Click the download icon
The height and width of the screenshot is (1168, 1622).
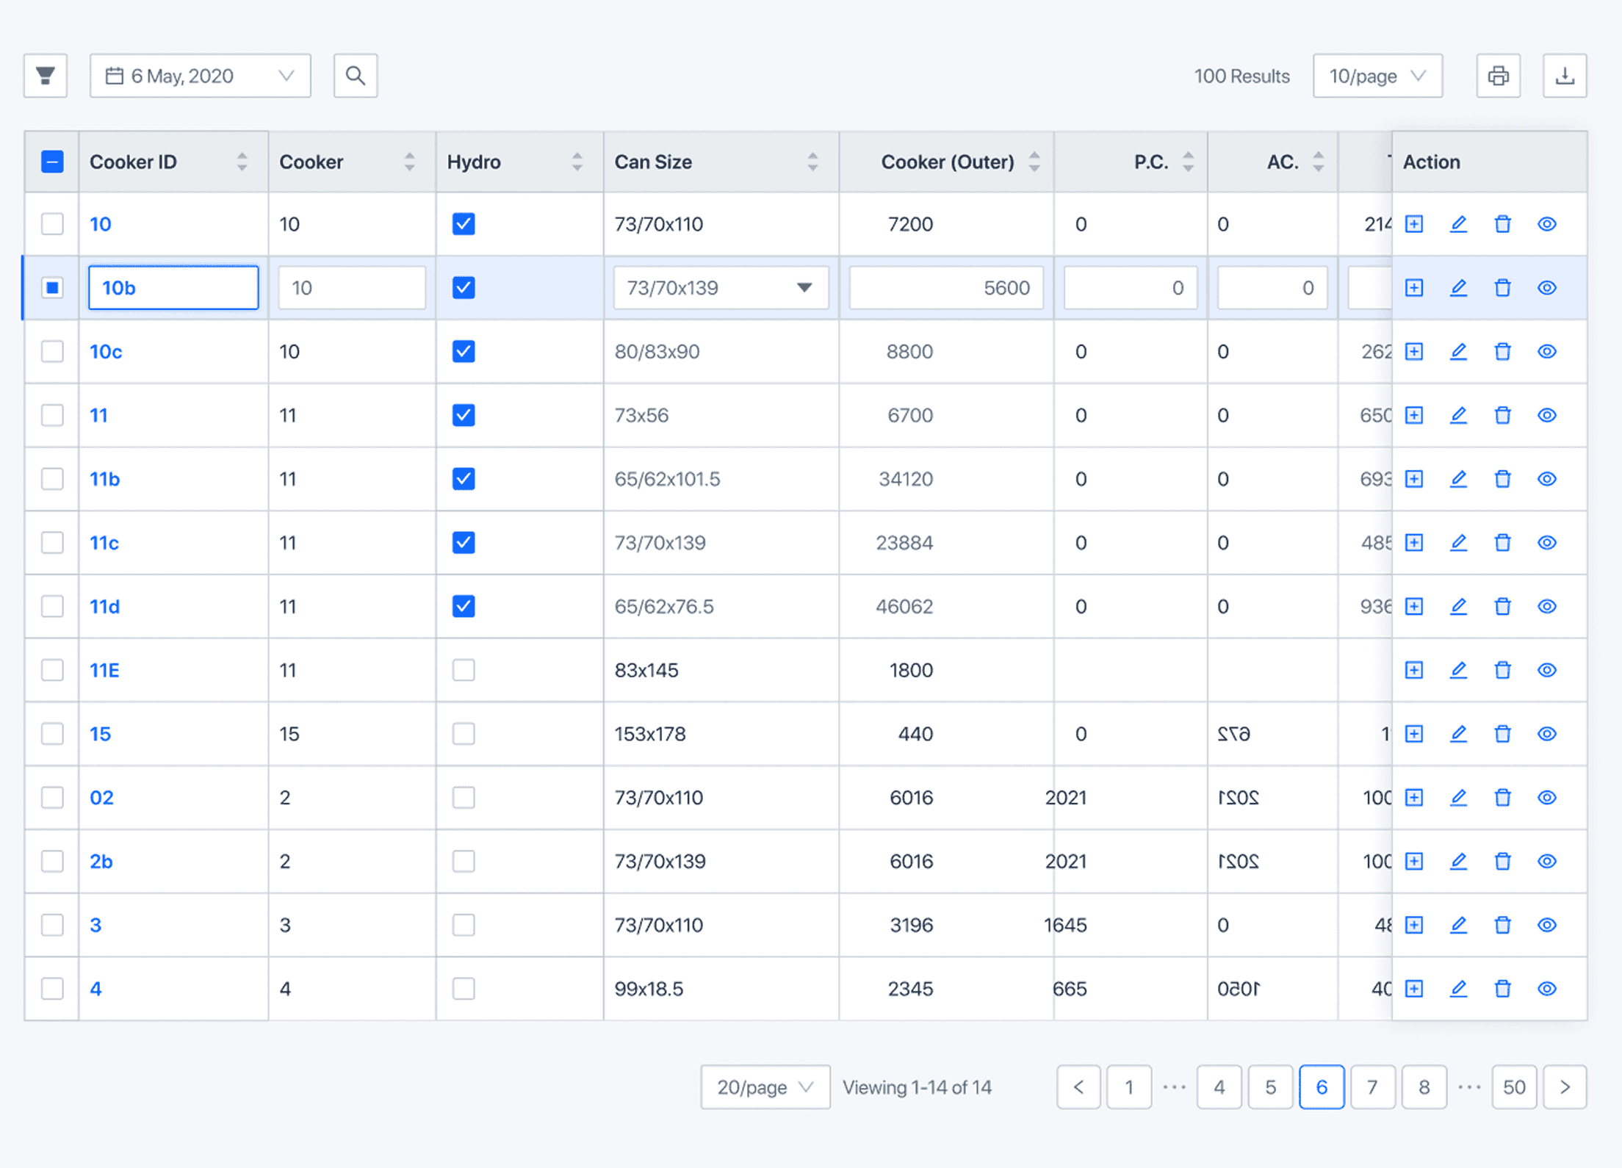pyautogui.click(x=1565, y=76)
